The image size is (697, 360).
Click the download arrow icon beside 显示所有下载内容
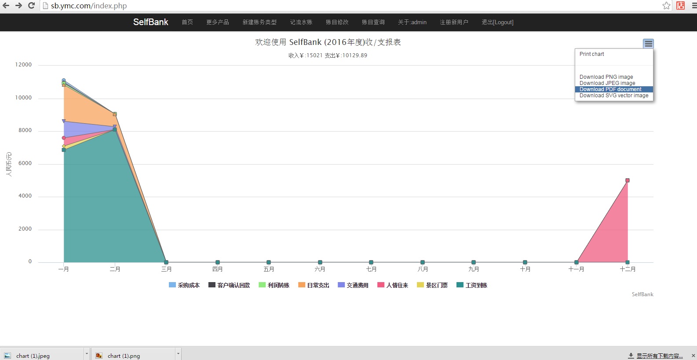tap(631, 356)
